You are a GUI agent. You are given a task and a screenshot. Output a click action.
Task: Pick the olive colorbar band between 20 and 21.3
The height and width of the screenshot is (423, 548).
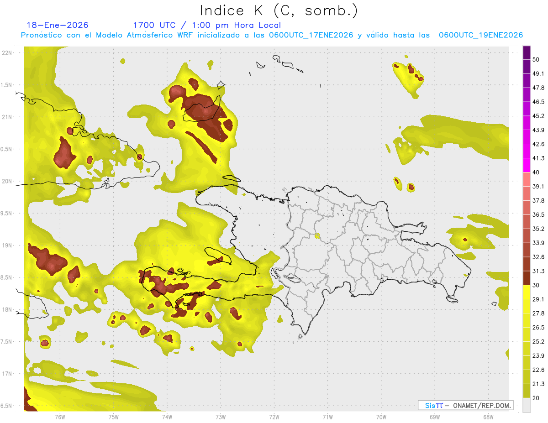(527, 391)
